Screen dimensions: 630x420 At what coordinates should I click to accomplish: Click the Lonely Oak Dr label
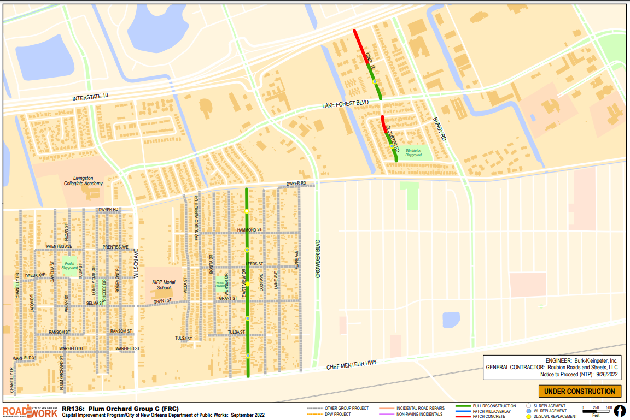94,280
